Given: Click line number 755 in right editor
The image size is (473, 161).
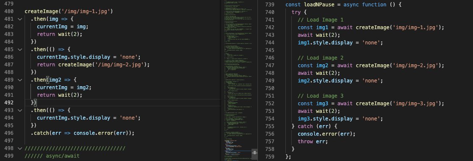Looking at the screenshot, I should tap(269, 126).
